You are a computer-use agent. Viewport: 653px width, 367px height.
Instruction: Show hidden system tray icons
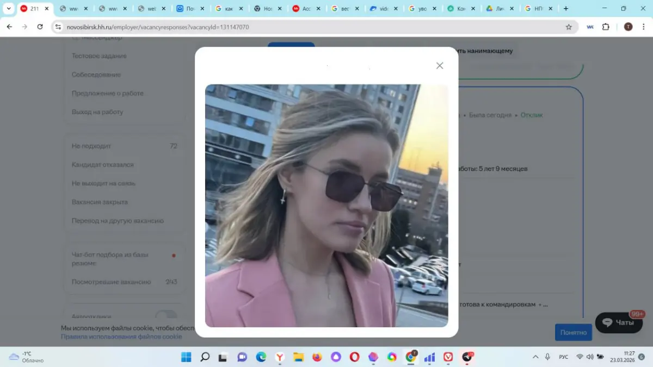click(535, 357)
